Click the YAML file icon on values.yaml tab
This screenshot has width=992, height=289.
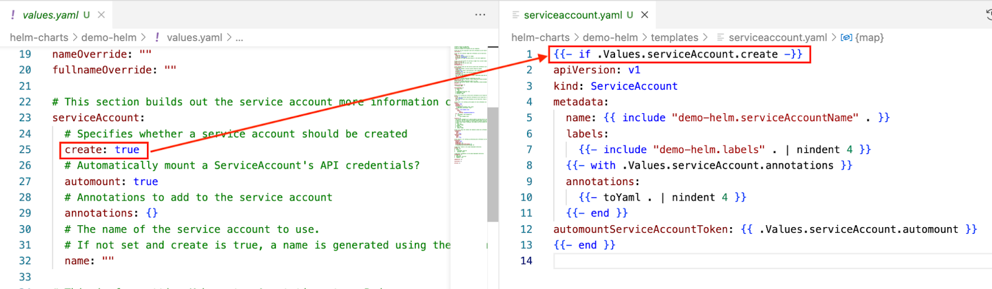[x=12, y=15]
